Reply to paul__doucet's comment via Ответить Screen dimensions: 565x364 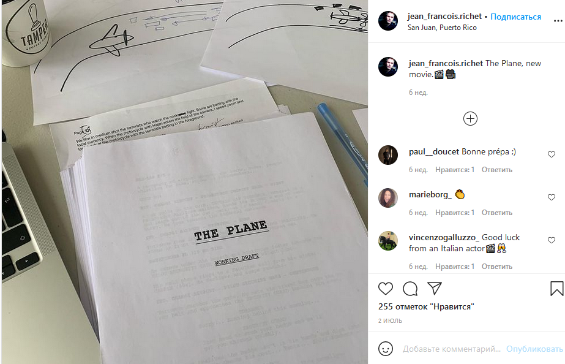tap(497, 170)
